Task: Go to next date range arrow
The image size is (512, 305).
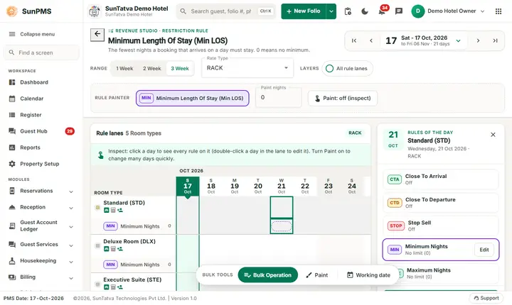Action: (478, 40)
